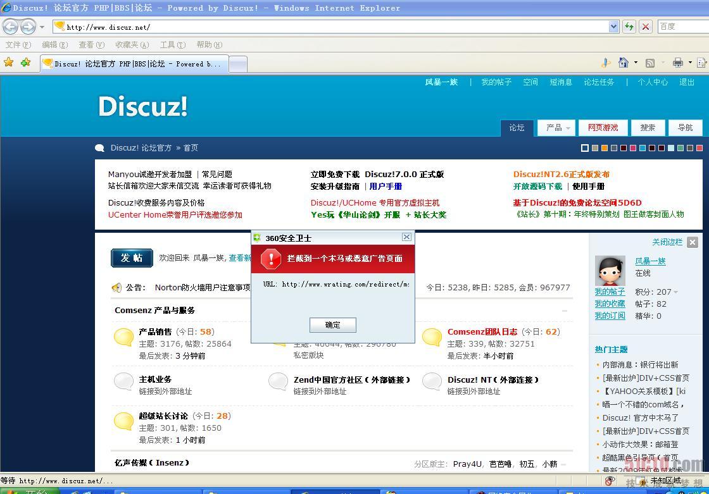
Task: Click 确定 in the 360 dialog
Action: (333, 325)
